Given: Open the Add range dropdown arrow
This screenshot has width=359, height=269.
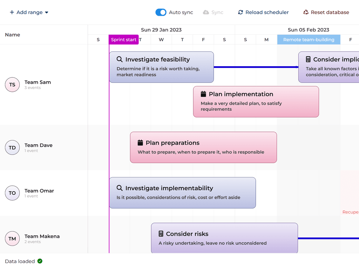Looking at the screenshot, I should click(47, 13).
